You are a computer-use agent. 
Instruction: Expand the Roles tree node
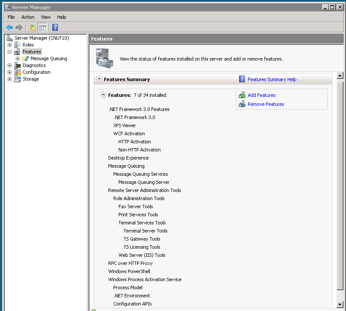point(9,45)
